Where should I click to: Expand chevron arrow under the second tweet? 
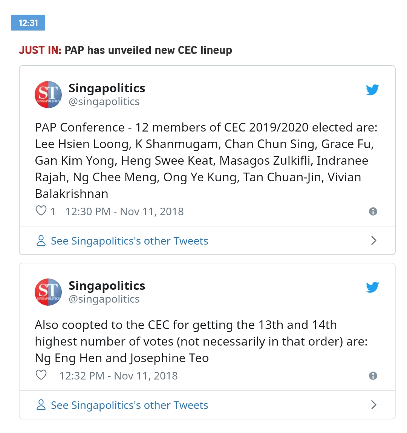coord(373,405)
